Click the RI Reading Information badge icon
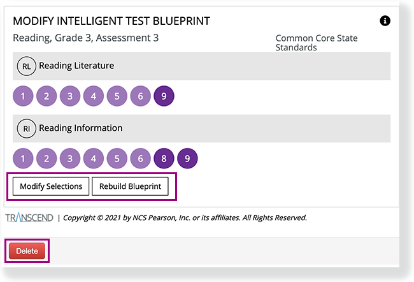The image size is (414, 282). pos(26,128)
